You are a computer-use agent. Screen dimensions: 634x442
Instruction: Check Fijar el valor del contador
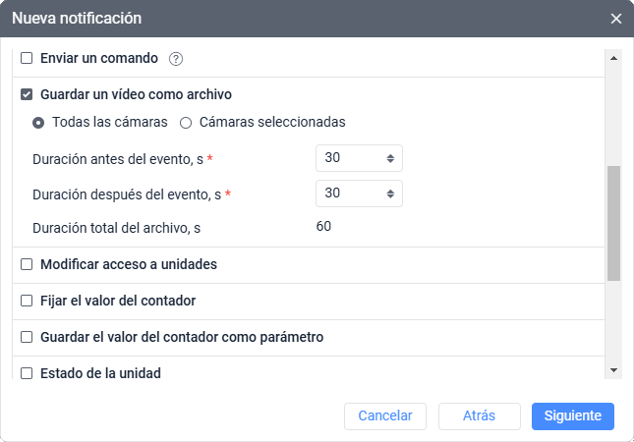pos(27,301)
